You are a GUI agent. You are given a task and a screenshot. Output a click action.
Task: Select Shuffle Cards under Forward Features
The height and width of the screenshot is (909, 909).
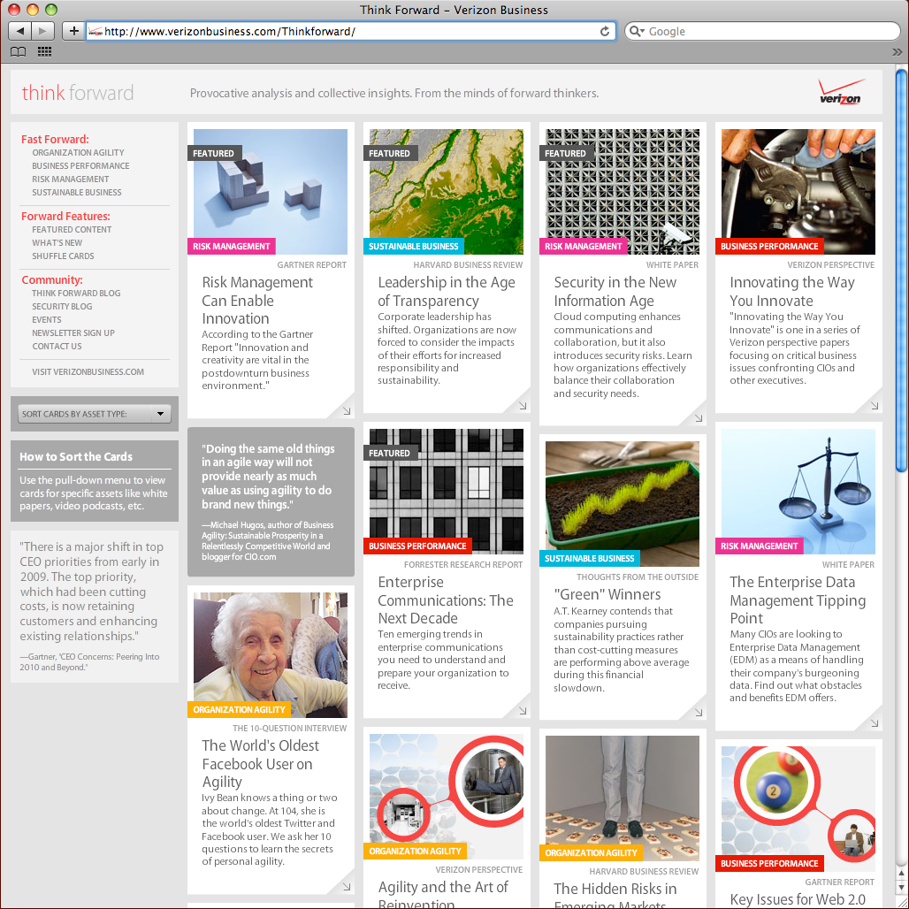coord(63,256)
